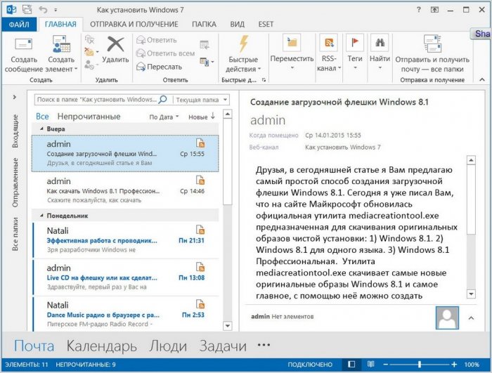The image size is (492, 373).
Task: Click the Junk mail person icon
Action: point(90,65)
